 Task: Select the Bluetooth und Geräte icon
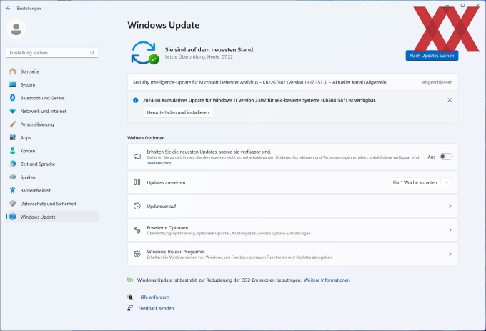[12, 98]
